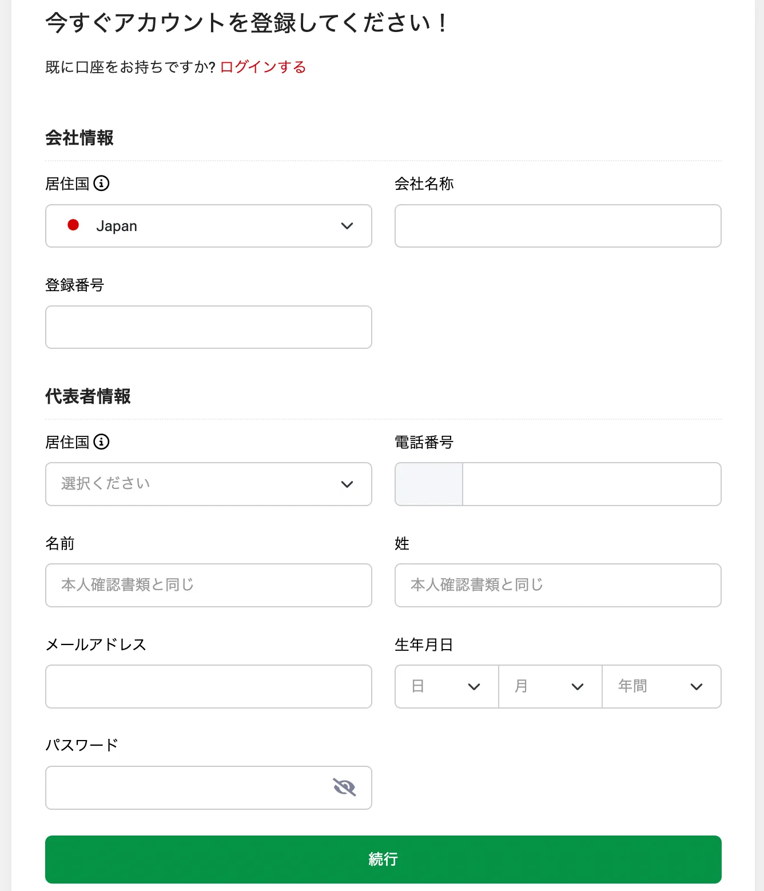Click the phone country code box

coord(429,484)
